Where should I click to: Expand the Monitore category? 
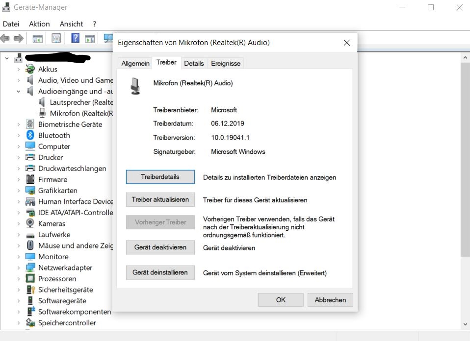(19, 257)
